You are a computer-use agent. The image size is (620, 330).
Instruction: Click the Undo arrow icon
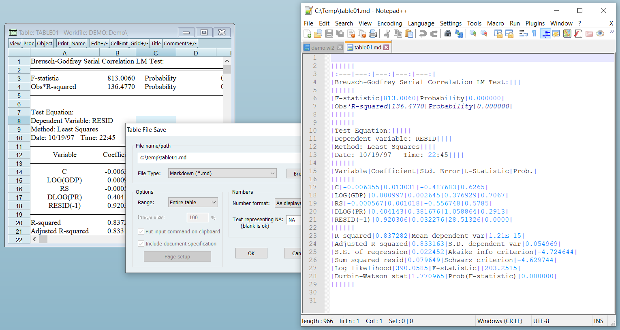point(423,34)
